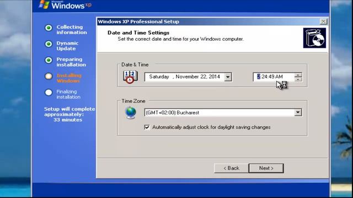Image resolution: width=353 pixels, height=198 pixels.
Task: Click the Collecting information step bullet
Action: tap(49, 28)
